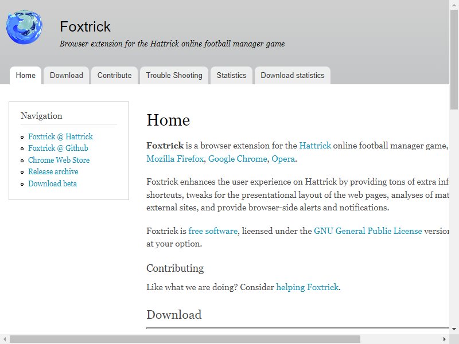Follow the Foxtrick @ Hattrick link

(x=60, y=136)
